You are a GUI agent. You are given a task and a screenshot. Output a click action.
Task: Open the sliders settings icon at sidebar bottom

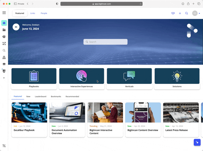[4, 146]
